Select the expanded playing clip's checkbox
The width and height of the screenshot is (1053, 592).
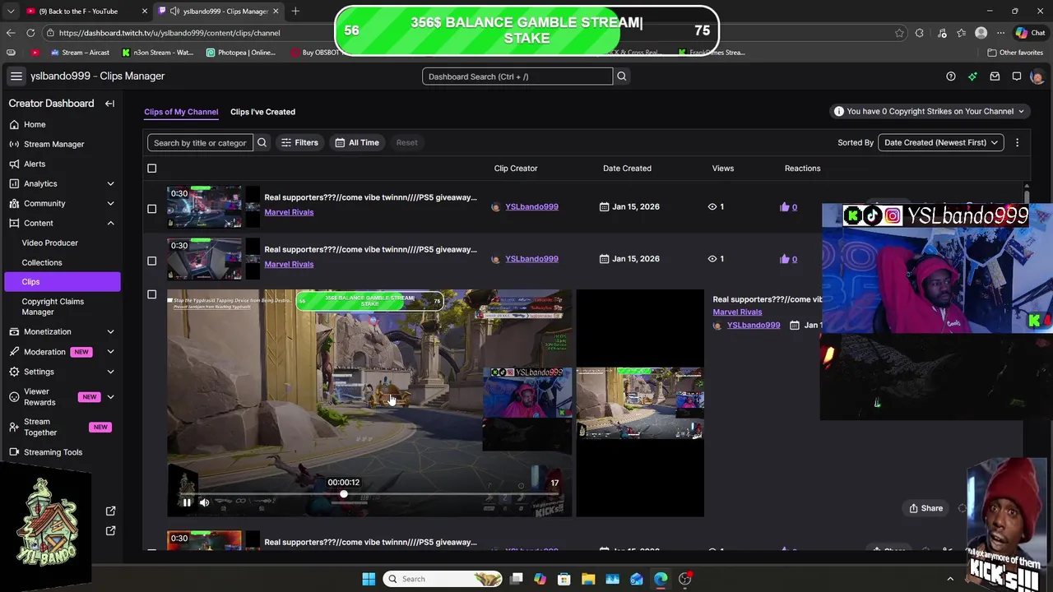[x=151, y=294]
